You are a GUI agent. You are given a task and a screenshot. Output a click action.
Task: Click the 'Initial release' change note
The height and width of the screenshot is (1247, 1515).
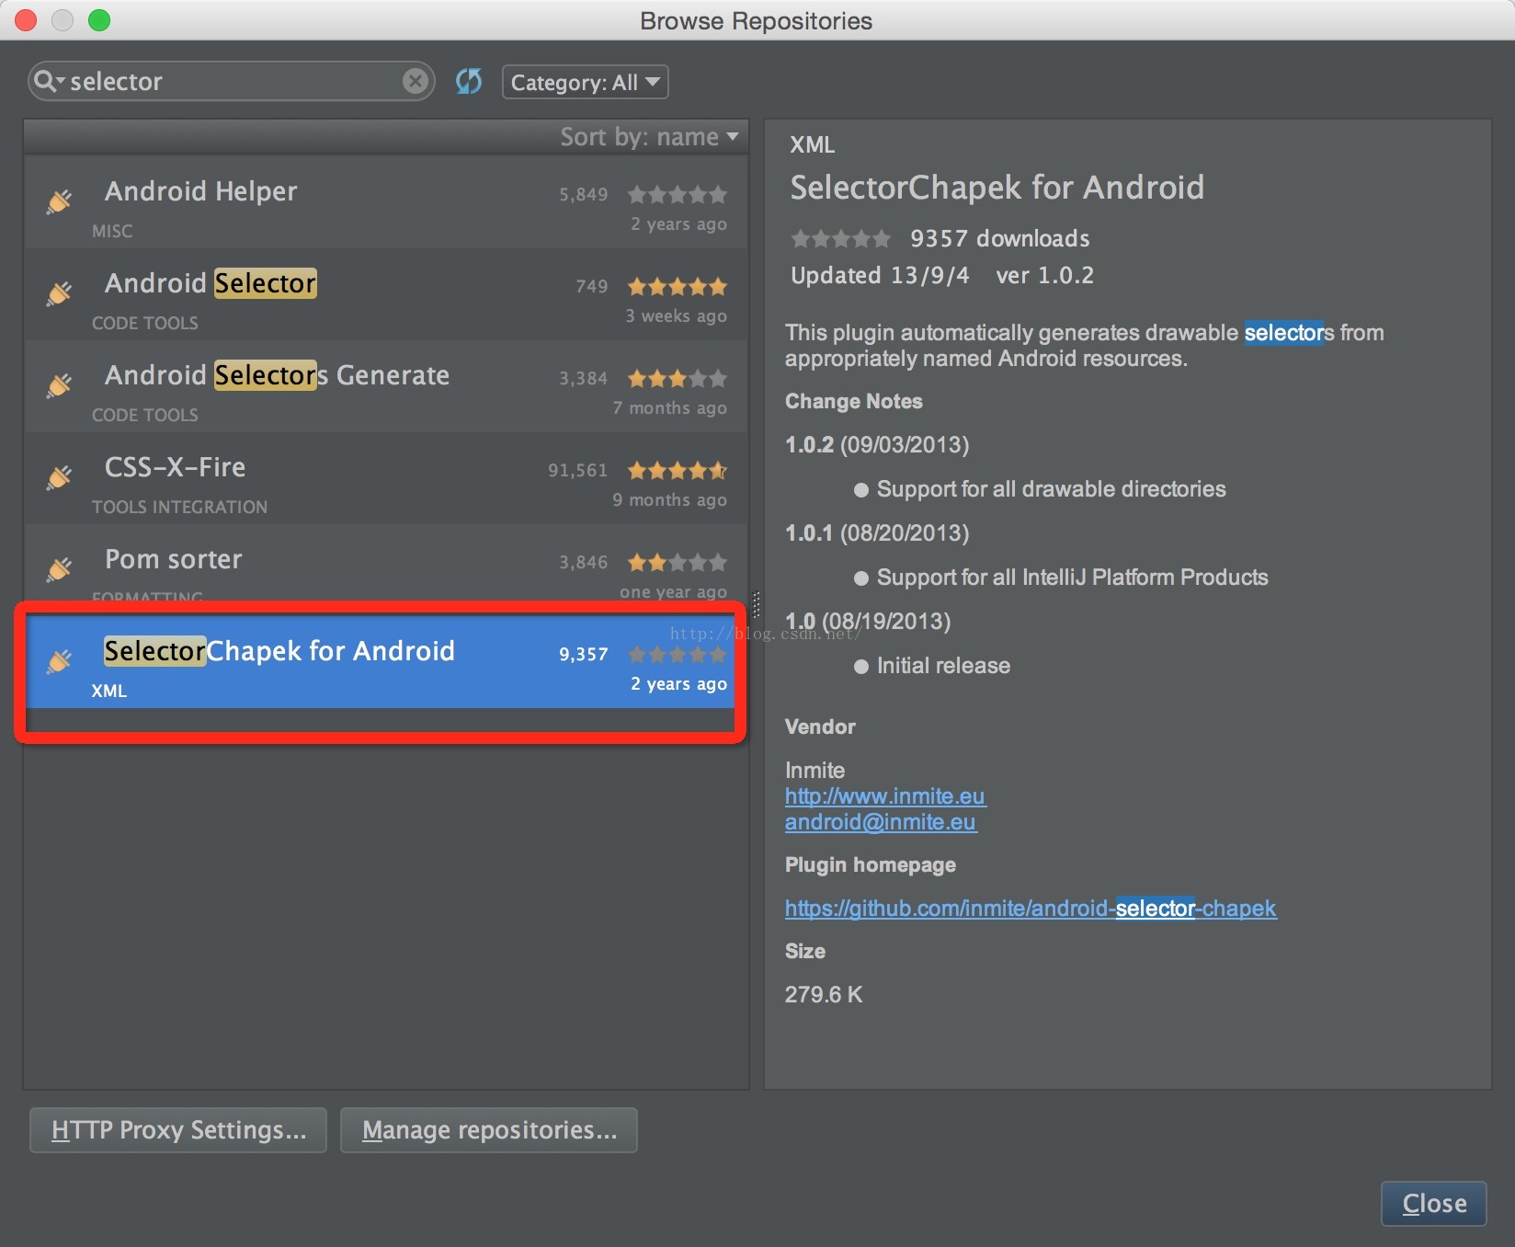[943, 666]
